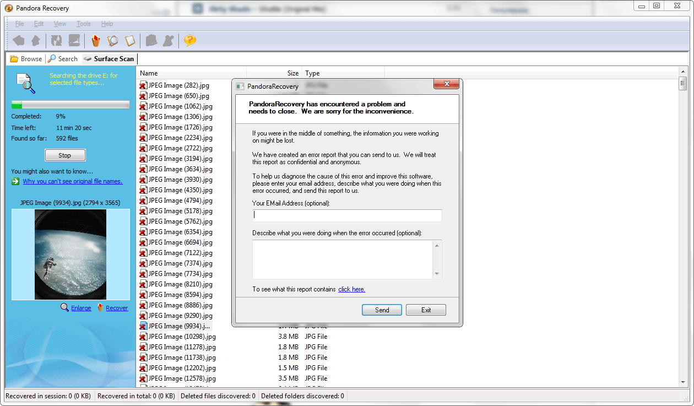694x406 pixels.
Task: Open the 'click here' report contents link
Action: click(351, 289)
